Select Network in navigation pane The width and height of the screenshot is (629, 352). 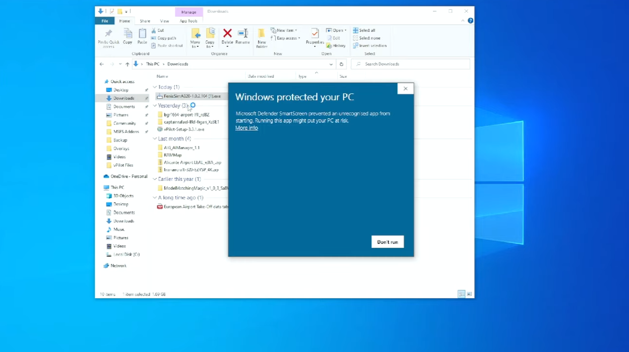pos(118,265)
